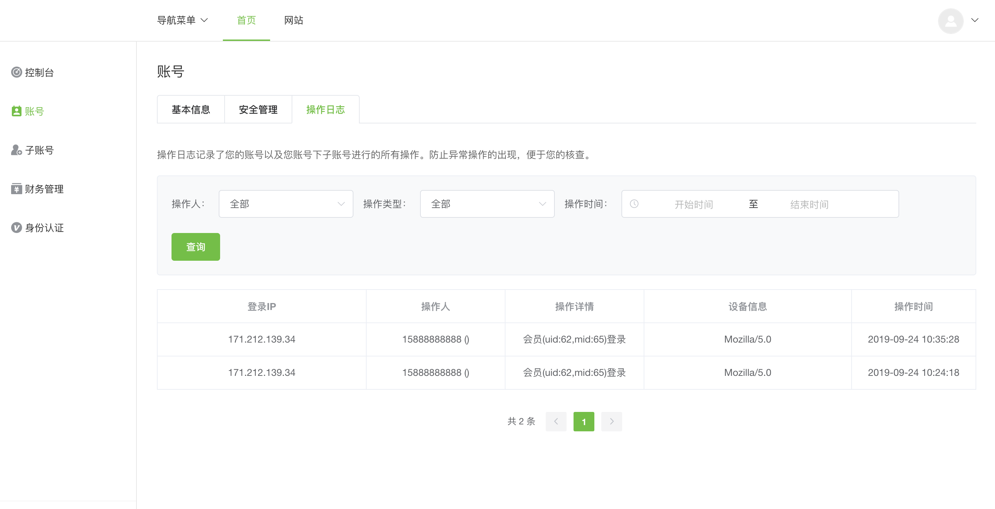Click operator 15888888888 in the 10:35:28 row
Screen dimensions: 995x509
pos(435,339)
